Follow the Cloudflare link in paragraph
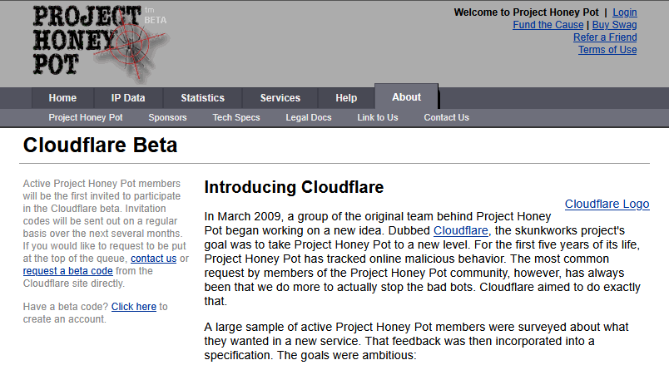The height and width of the screenshot is (370, 669). coord(461,230)
